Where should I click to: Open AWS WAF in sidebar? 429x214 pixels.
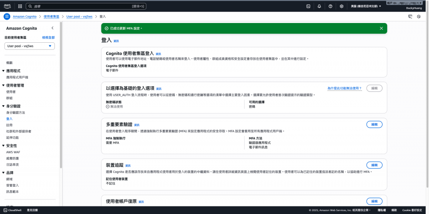pyautogui.click(x=13, y=152)
